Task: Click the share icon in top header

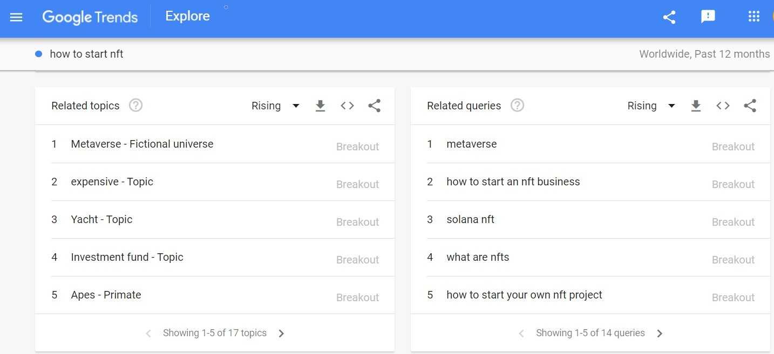Action: (x=669, y=17)
